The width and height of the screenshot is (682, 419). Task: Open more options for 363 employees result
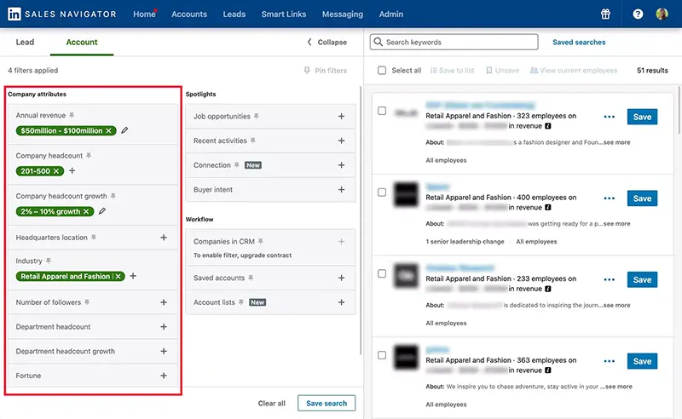tap(610, 361)
